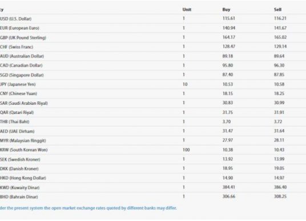Click the AUD sell rate 89.64
The width and height of the screenshot is (306, 221).
coord(279,56)
